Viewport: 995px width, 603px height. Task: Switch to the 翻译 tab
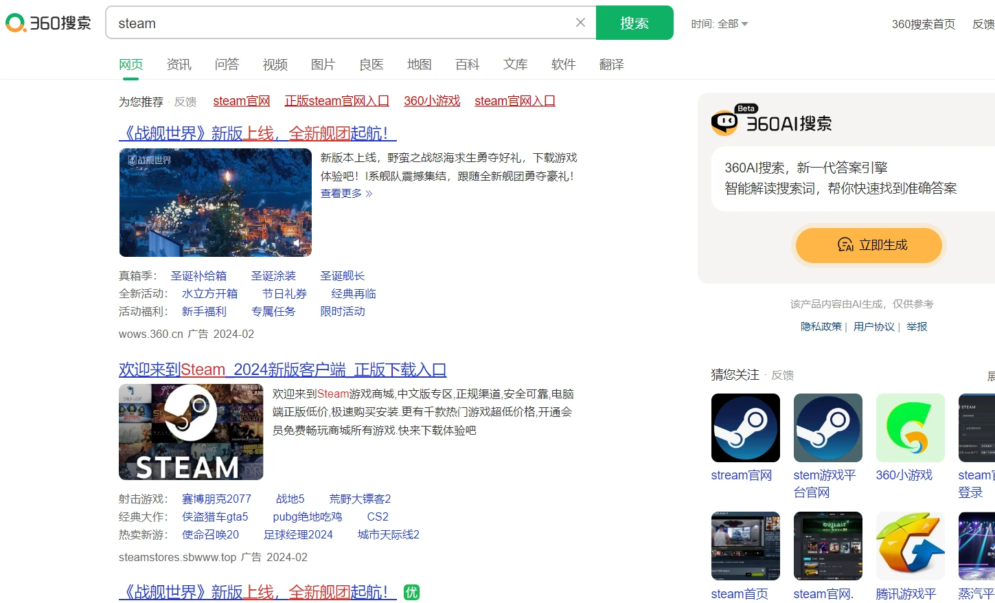[612, 65]
